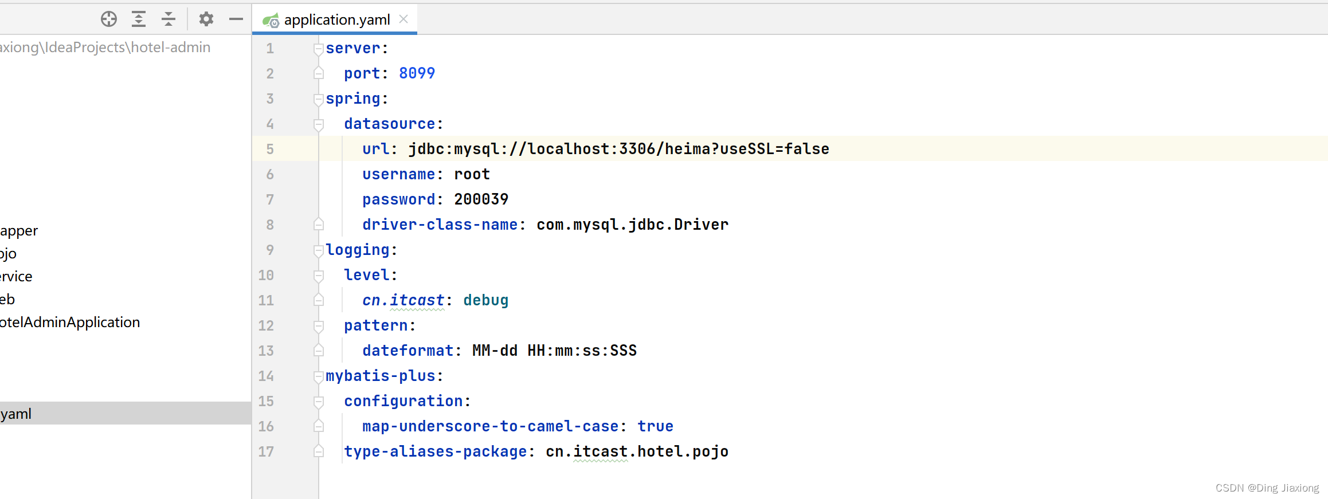1328x499 pixels.
Task: Collapse the logging block fold marker
Action: click(x=319, y=250)
